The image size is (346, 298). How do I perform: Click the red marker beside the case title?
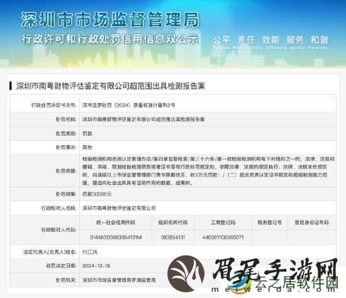click(10, 86)
